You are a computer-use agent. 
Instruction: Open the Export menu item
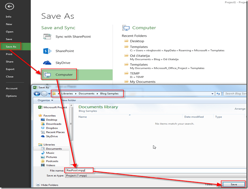[10, 69]
